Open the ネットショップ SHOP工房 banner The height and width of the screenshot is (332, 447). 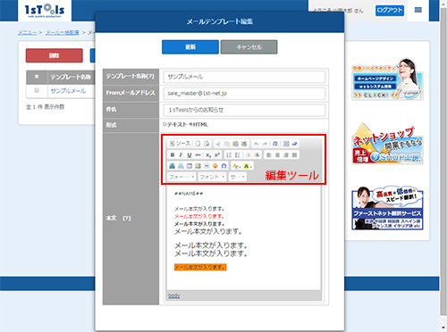tap(387, 144)
